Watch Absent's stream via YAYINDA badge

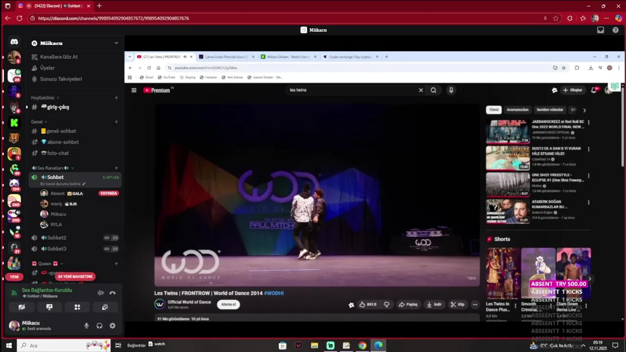[x=109, y=193]
